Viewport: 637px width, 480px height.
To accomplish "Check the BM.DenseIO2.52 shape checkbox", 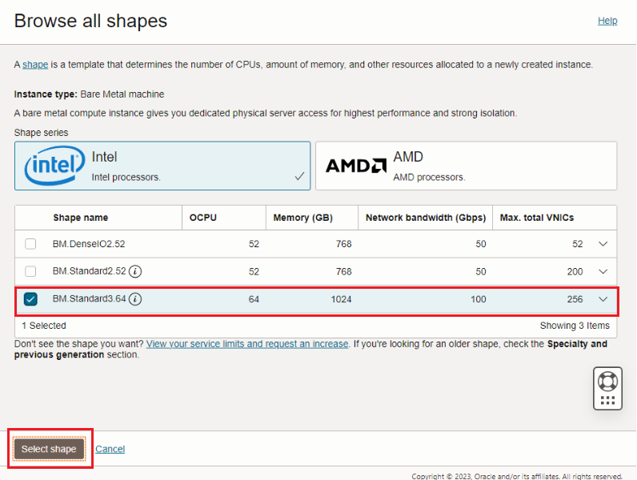I will click(x=30, y=244).
